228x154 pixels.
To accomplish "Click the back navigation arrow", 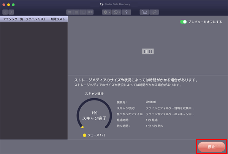I will pos(5,12).
